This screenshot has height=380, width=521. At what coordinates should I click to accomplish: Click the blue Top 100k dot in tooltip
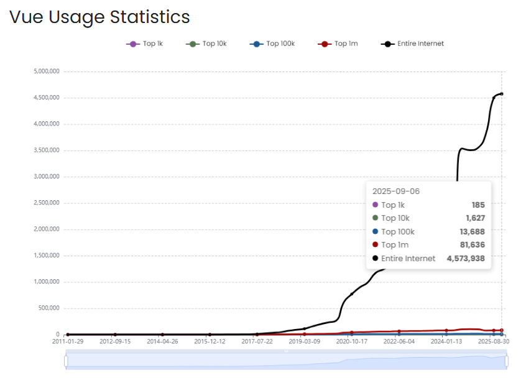click(375, 231)
